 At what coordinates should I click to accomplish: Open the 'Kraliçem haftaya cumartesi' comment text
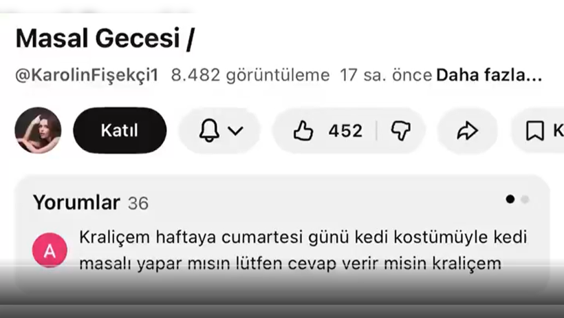(x=303, y=250)
